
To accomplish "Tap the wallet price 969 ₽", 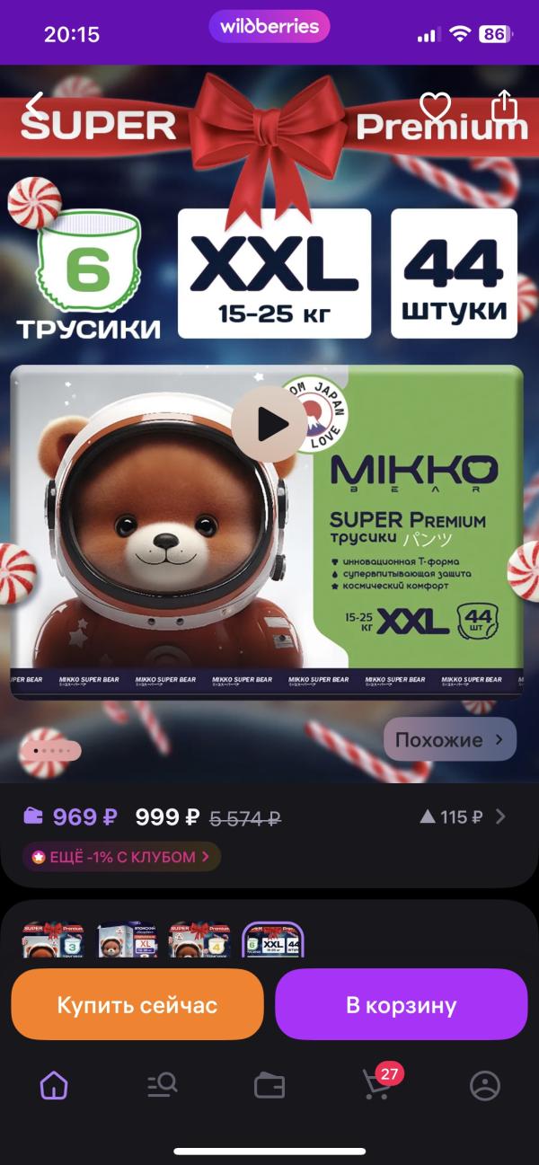I will (70, 816).
